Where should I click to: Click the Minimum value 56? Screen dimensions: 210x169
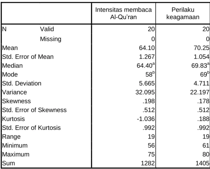click(151, 145)
